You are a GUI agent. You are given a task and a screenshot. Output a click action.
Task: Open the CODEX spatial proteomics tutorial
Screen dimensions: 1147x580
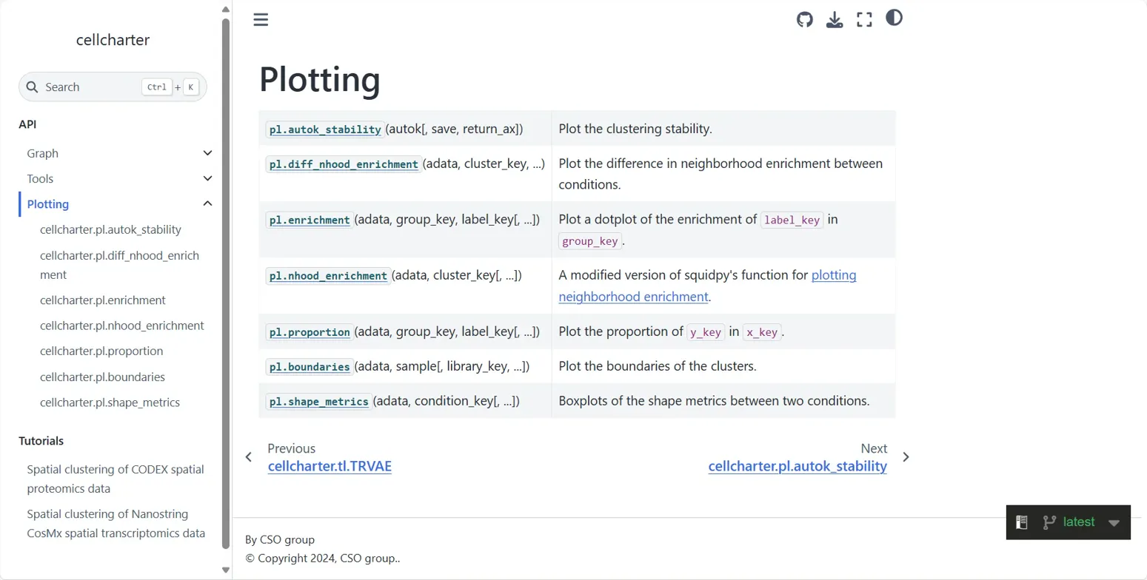tap(116, 479)
